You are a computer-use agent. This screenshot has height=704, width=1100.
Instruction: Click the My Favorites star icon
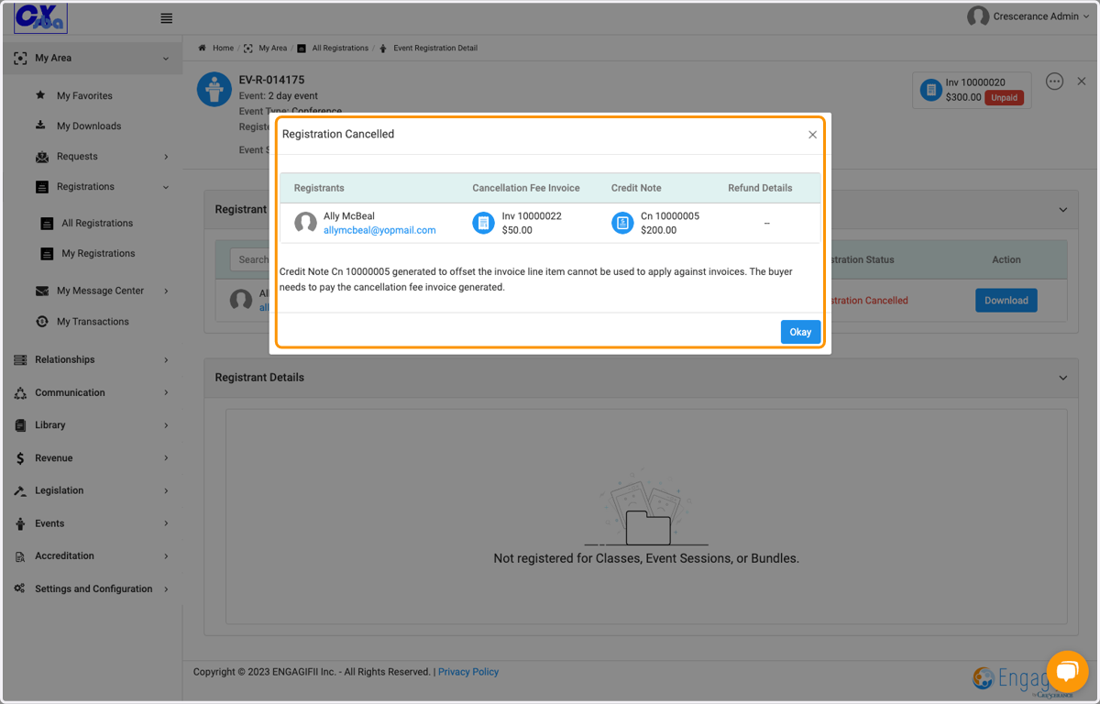pyautogui.click(x=40, y=95)
